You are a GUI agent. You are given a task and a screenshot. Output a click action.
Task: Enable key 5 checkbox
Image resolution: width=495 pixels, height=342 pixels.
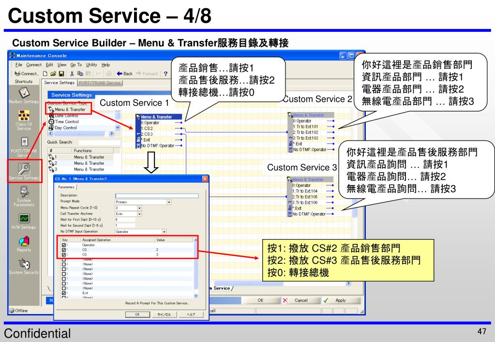click(x=64, y=269)
